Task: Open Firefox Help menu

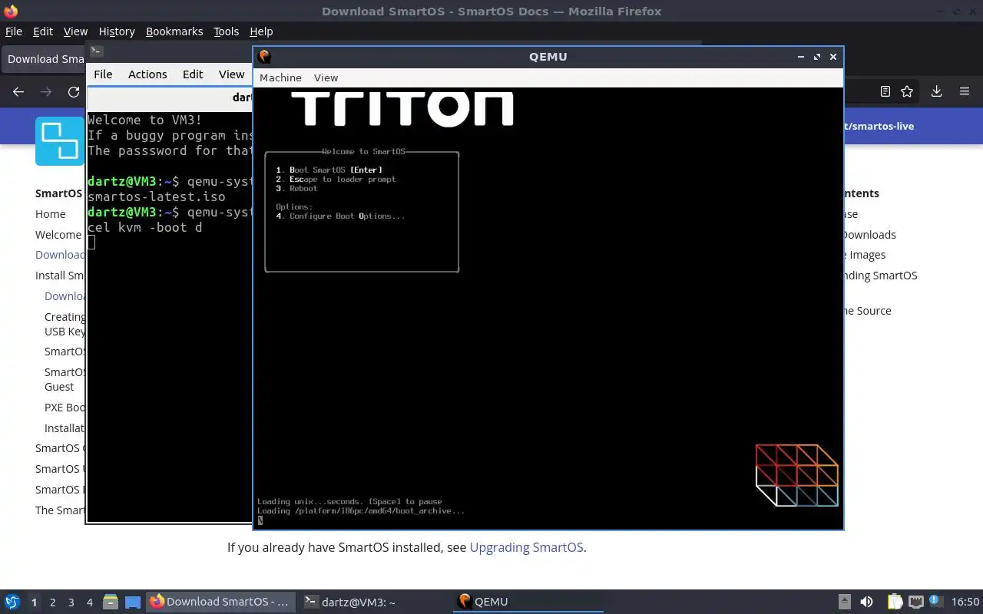Action: pyautogui.click(x=261, y=31)
